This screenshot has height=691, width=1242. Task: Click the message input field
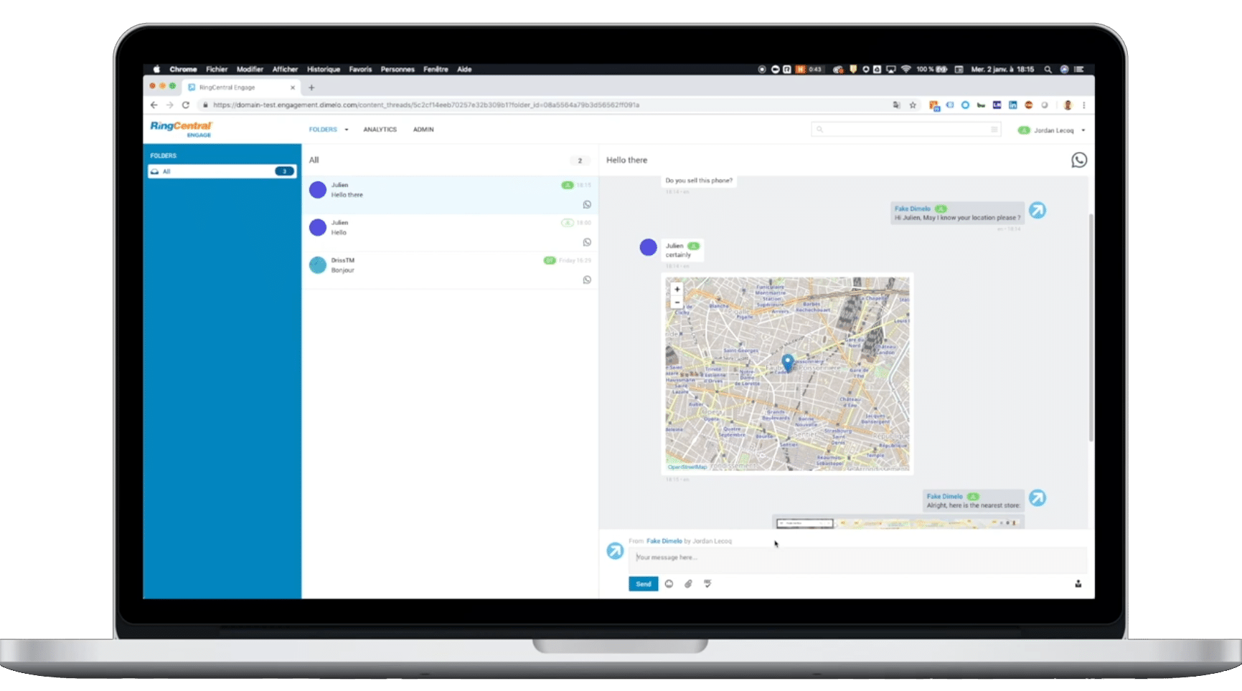tap(857, 558)
